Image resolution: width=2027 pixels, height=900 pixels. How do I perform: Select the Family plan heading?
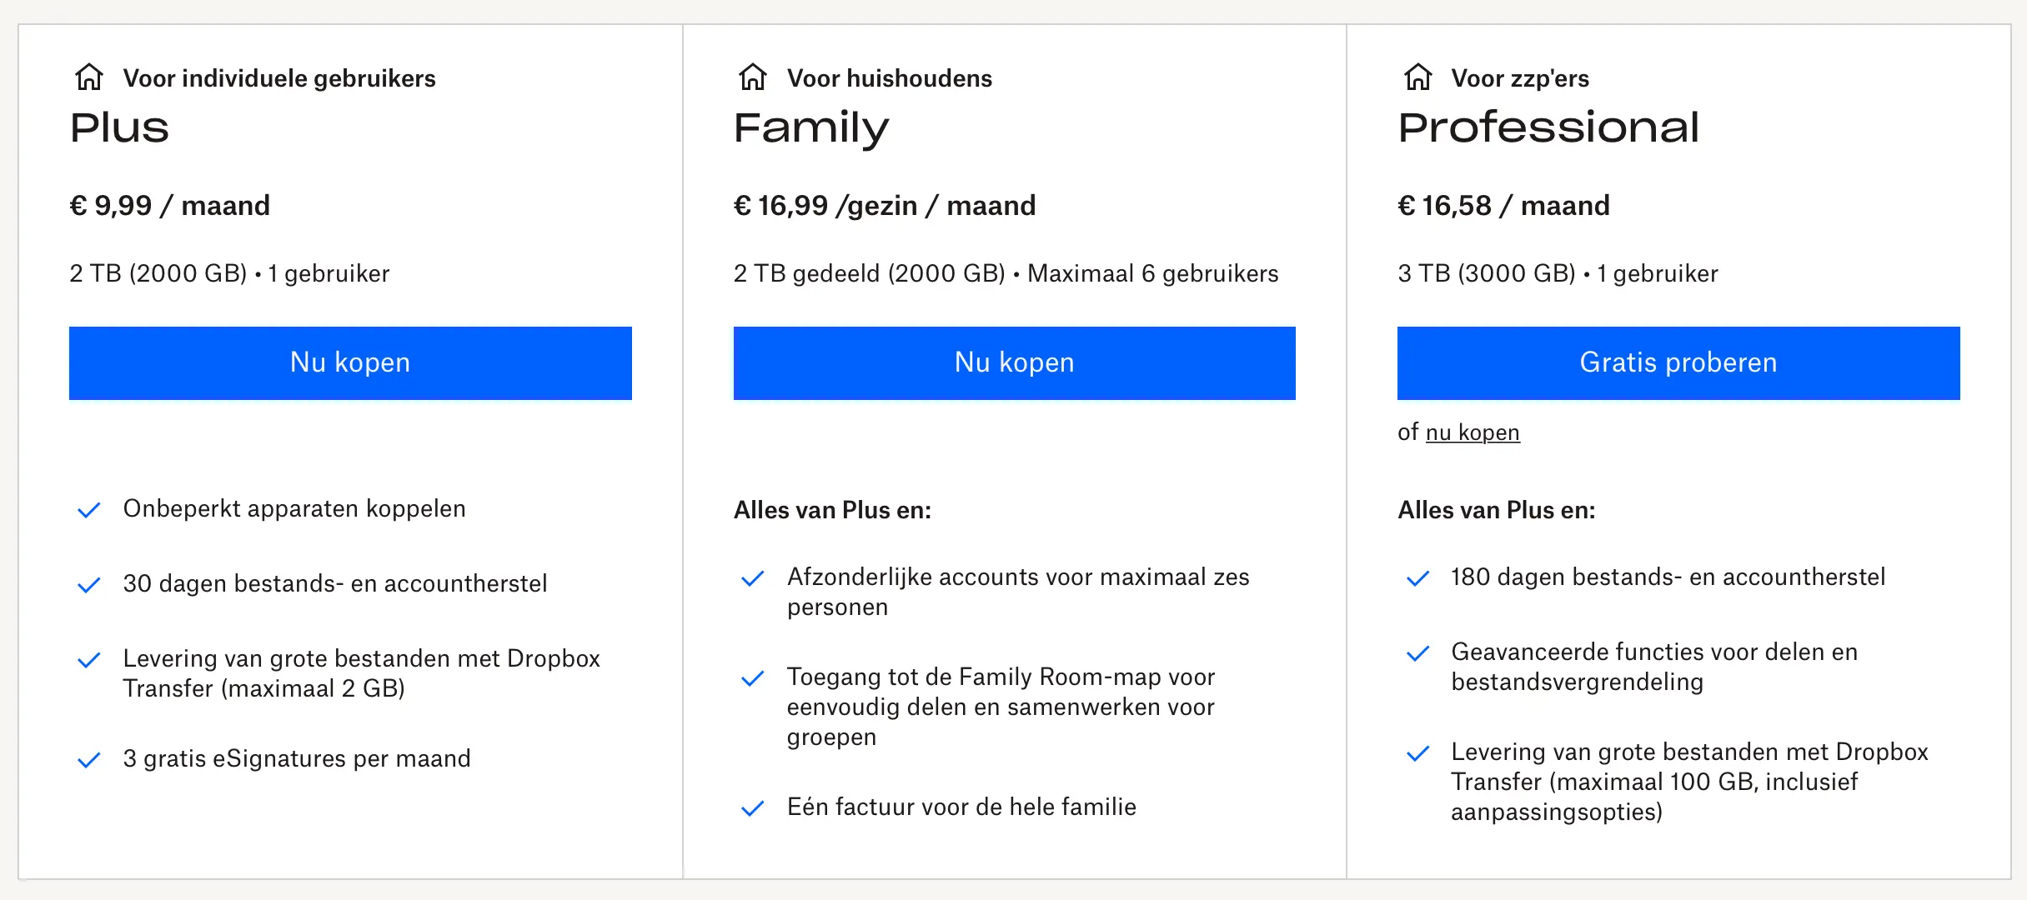coord(811,130)
